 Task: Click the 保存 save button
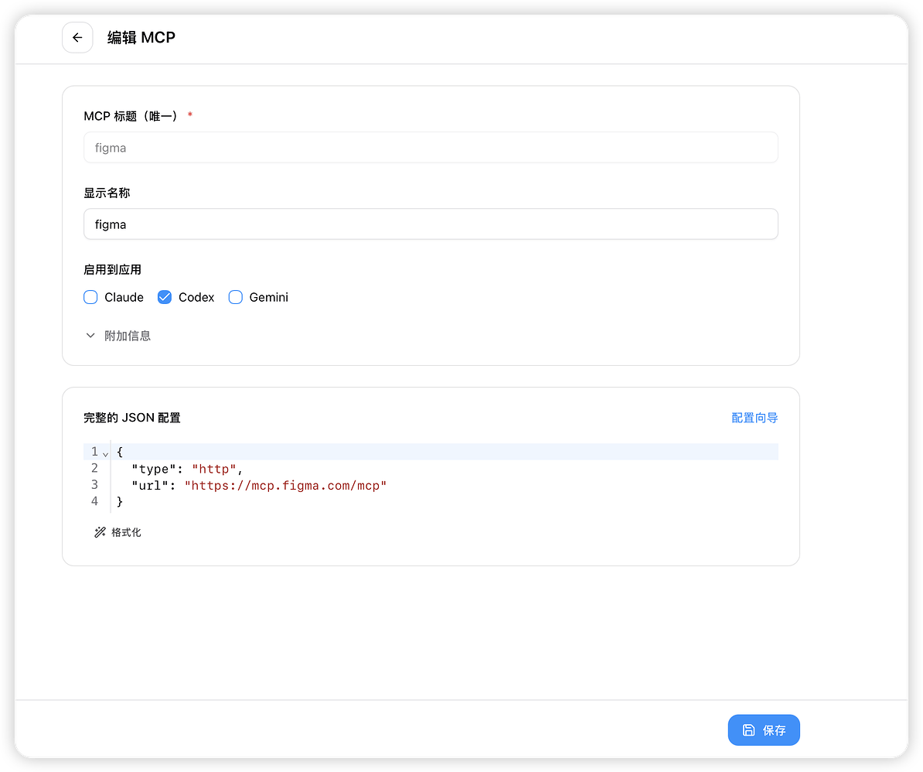click(x=764, y=730)
